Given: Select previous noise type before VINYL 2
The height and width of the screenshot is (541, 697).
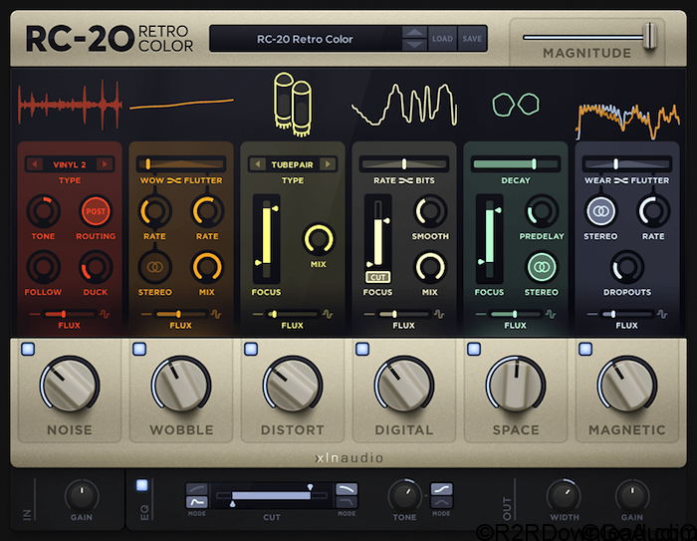Looking at the screenshot, I should 35,164.
